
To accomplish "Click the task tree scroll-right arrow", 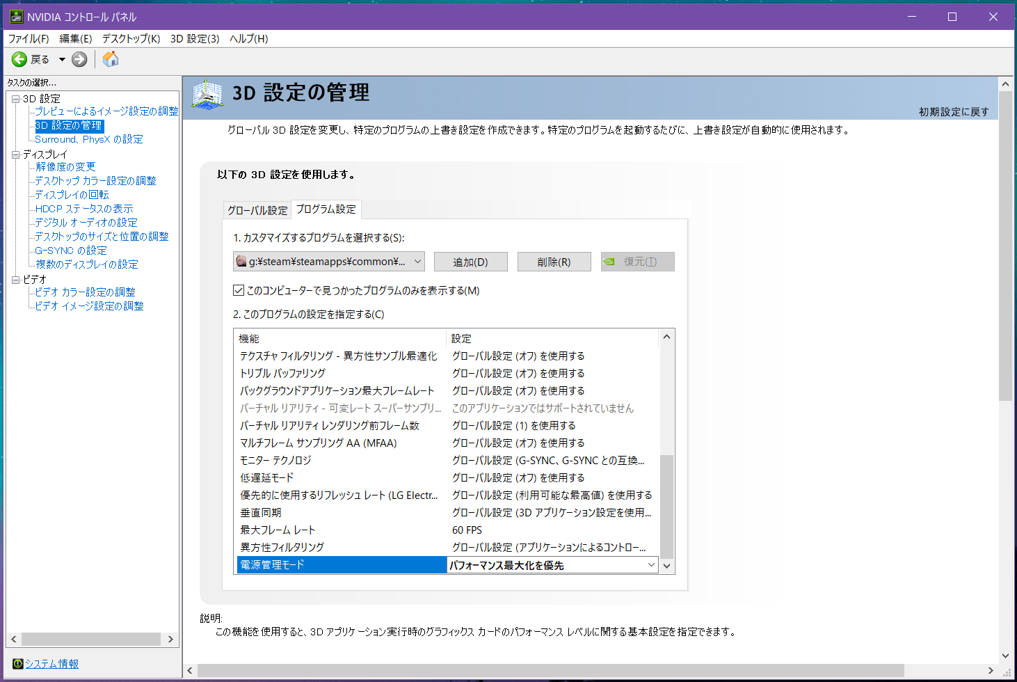I will [170, 639].
